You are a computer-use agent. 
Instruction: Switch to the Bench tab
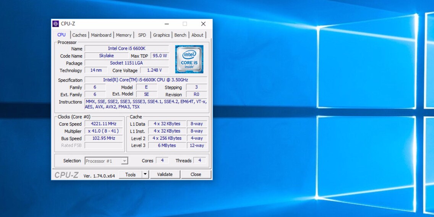point(180,35)
